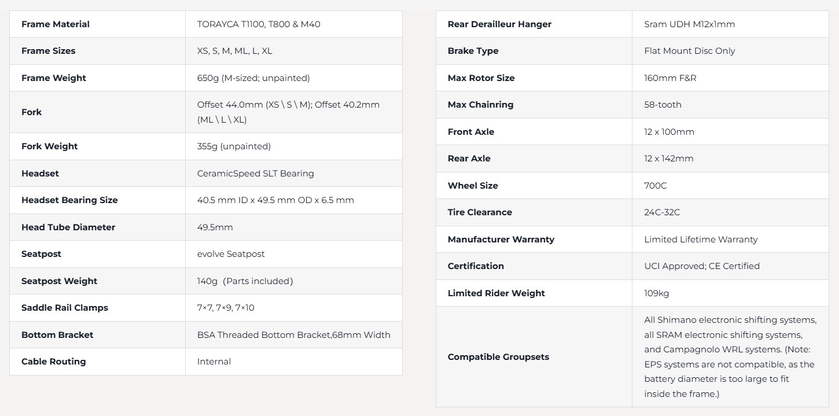Click the Frame Material label cell
The image size is (839, 416).
56,24
